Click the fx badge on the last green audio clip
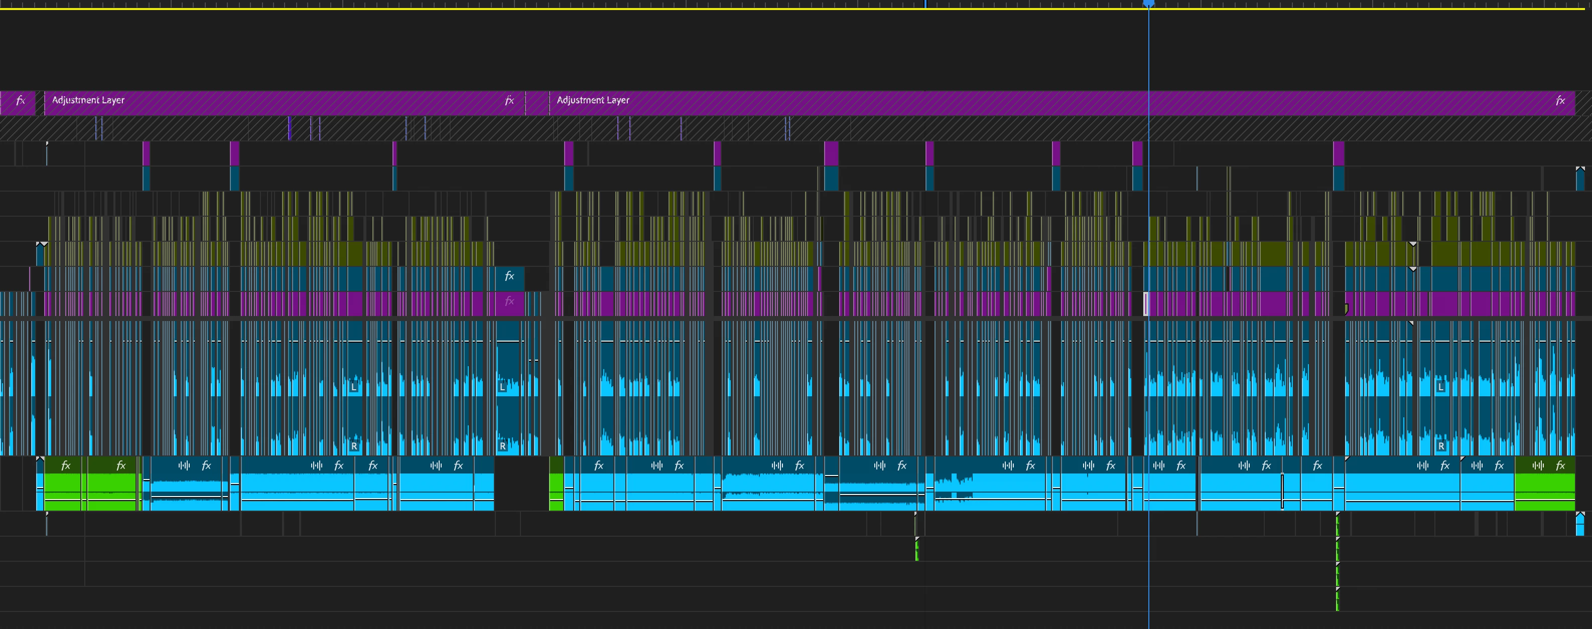This screenshot has height=629, width=1592. (1560, 466)
